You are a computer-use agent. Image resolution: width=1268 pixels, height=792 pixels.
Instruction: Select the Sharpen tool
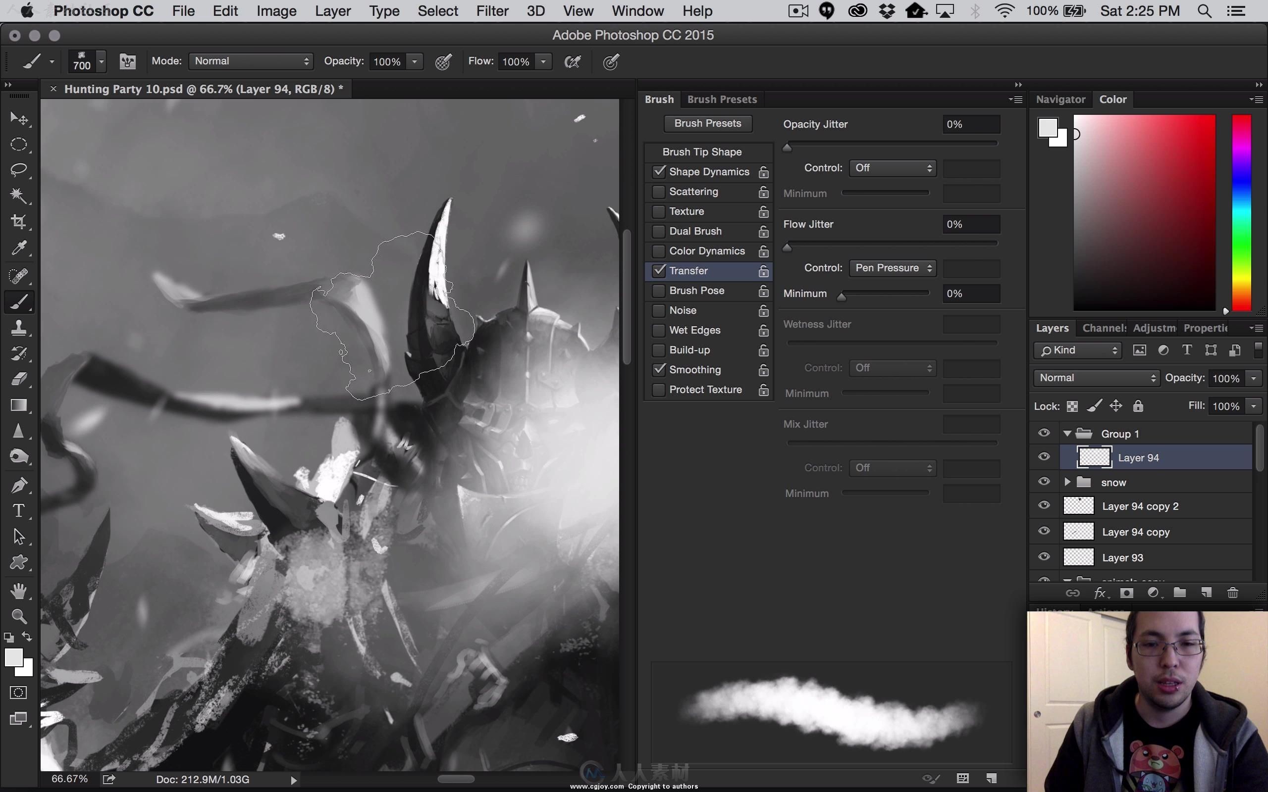[19, 431]
